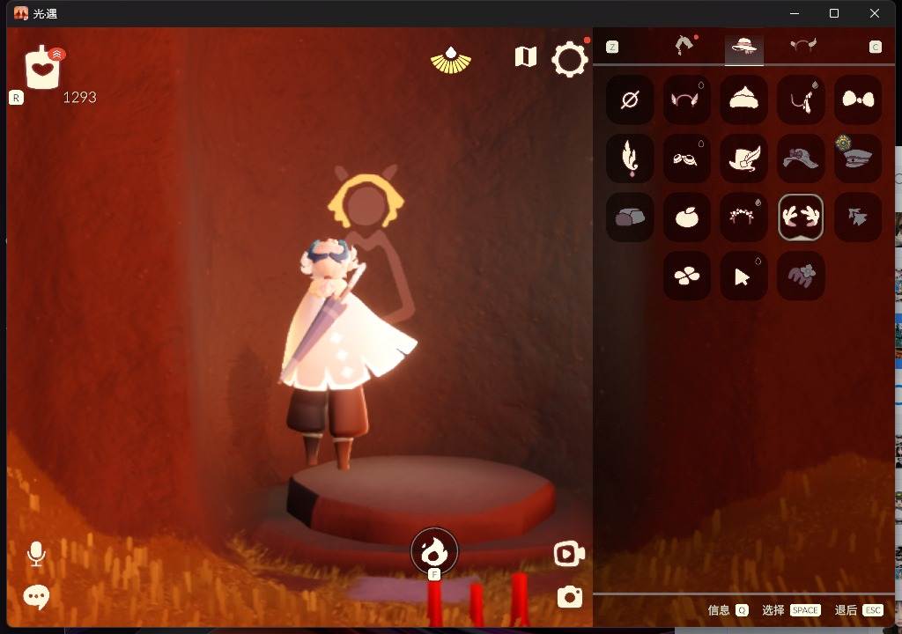The image size is (902, 634).
Task: Click the R key badge under the heart
Action: [x=16, y=98]
